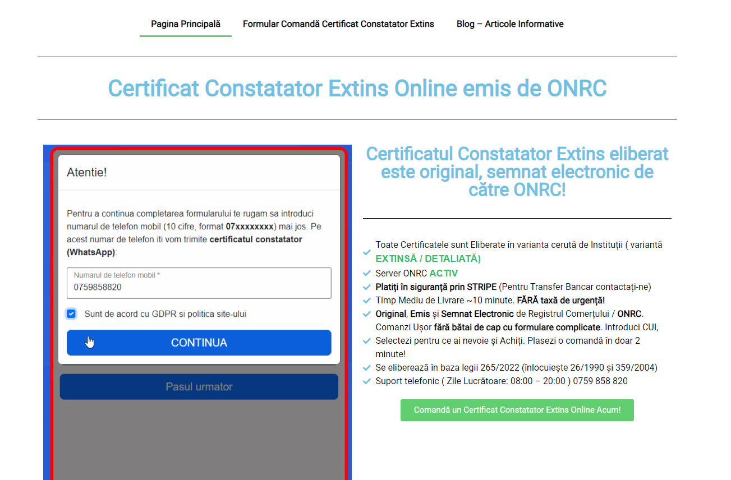Click the dimmed 'Pasul urmator' button
The height and width of the screenshot is (480, 731).
point(199,387)
